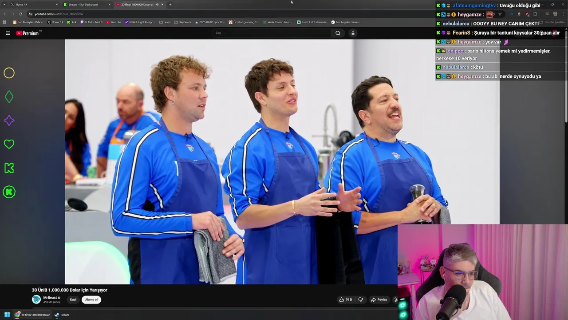This screenshot has width=568, height=320.
Task: Click in the YouTube Ara search field
Action: (x=272, y=33)
